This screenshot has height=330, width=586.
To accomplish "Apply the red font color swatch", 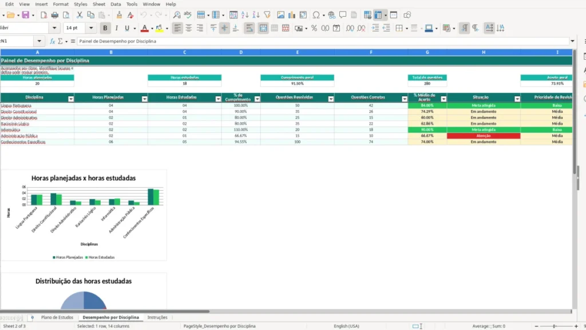I will point(144,28).
